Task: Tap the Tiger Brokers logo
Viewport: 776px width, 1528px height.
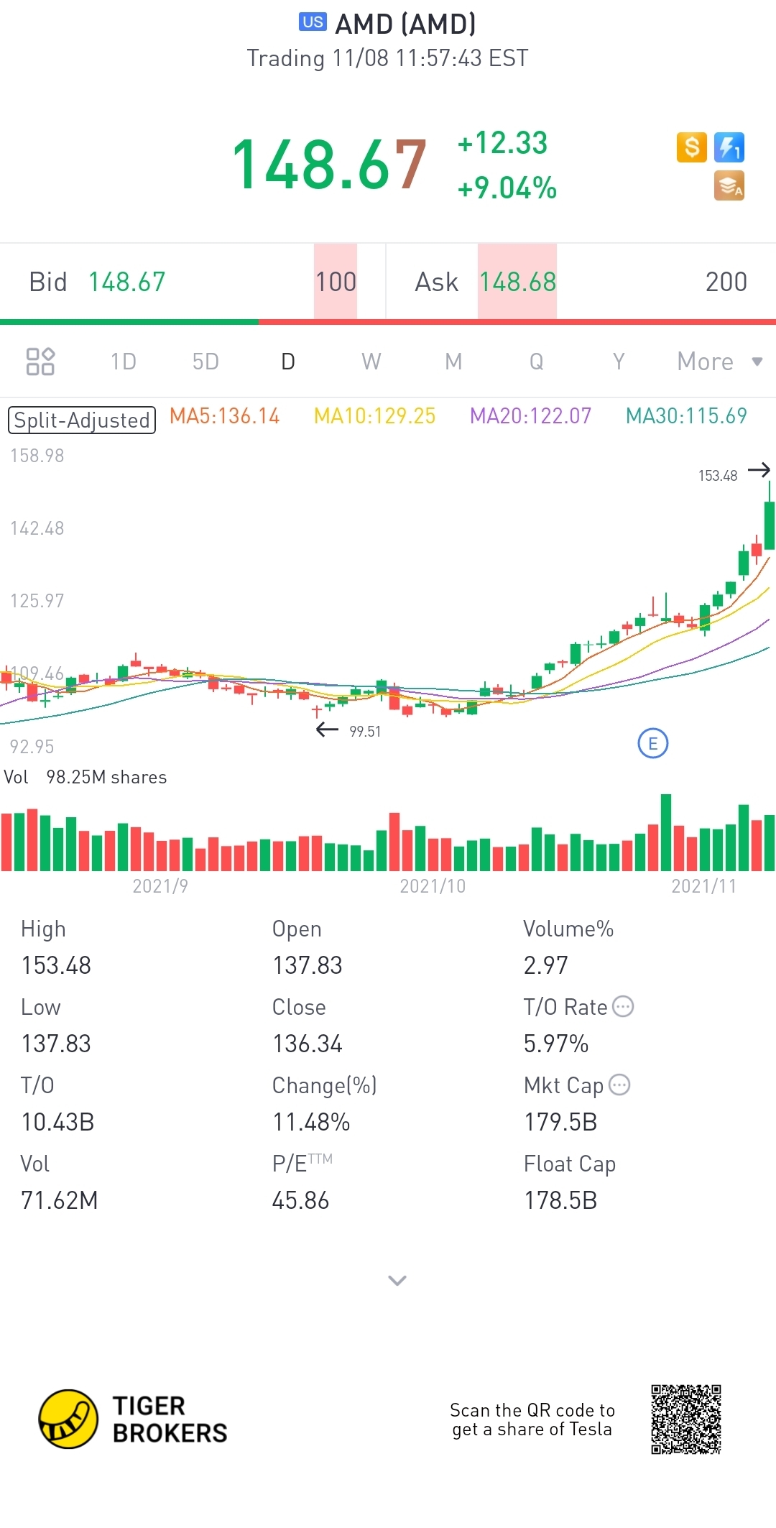Action: [133, 1419]
